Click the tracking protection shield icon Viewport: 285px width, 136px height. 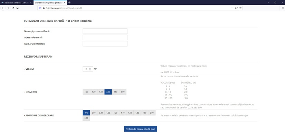coord(40,8)
